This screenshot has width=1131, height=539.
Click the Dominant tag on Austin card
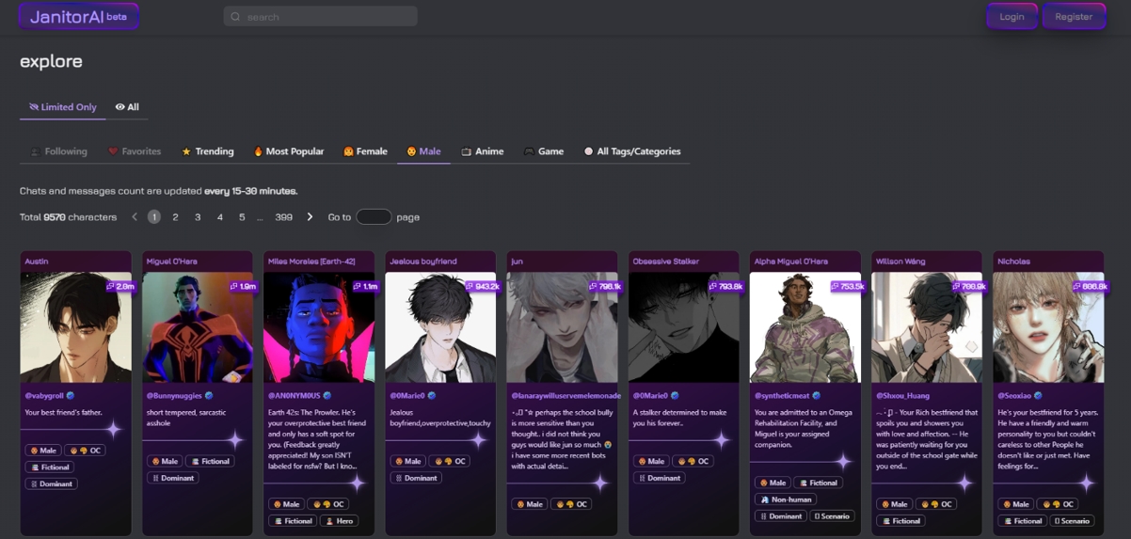pyautogui.click(x=53, y=484)
